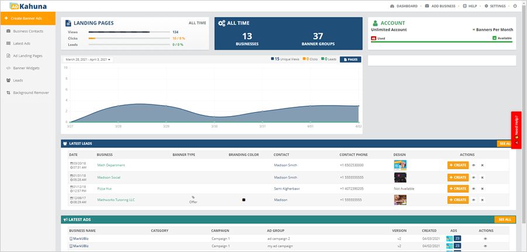Remove the Pizza Hut lead using X icon
Image resolution: width=527 pixels, height=252 pixels.
[482, 188]
